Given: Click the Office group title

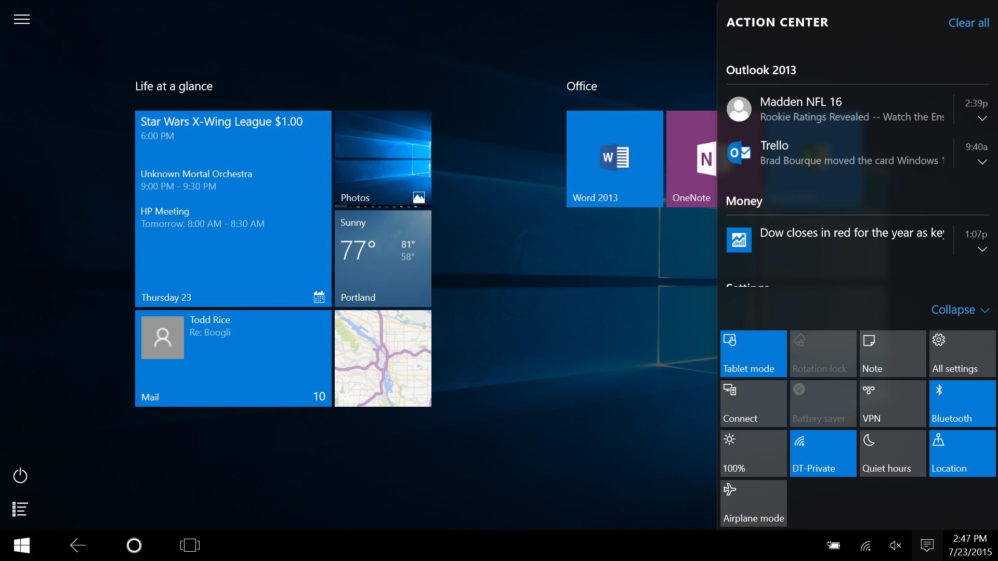Looking at the screenshot, I should pos(582,86).
